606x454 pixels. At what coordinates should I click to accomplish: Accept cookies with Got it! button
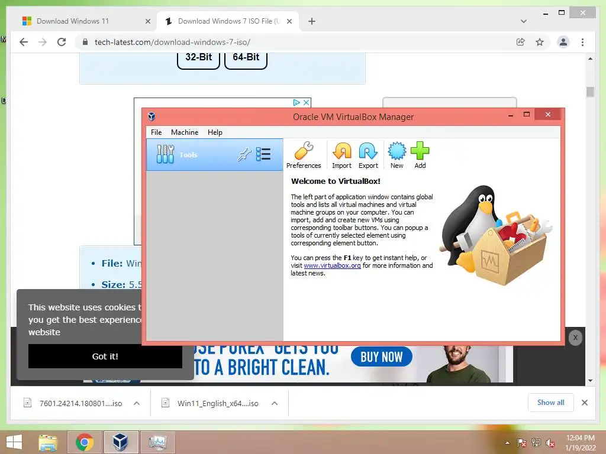click(105, 356)
